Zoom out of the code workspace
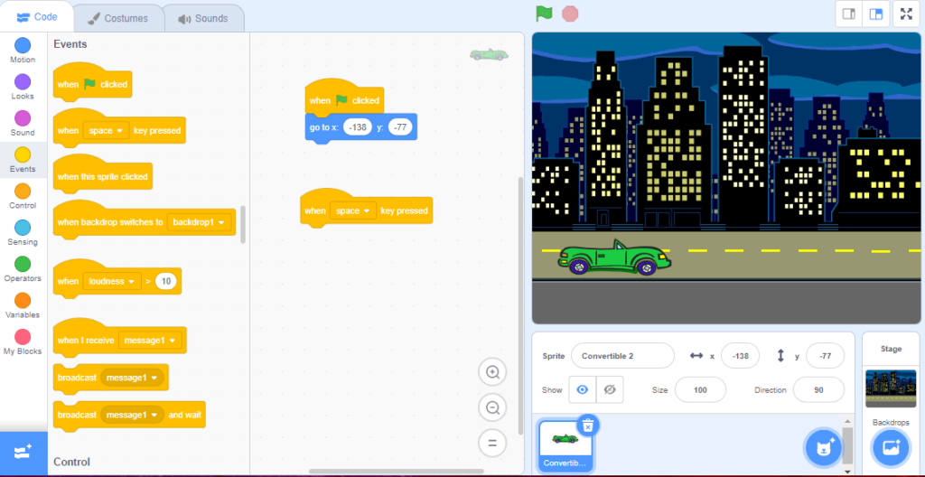This screenshot has height=477, width=925. pos(493,408)
